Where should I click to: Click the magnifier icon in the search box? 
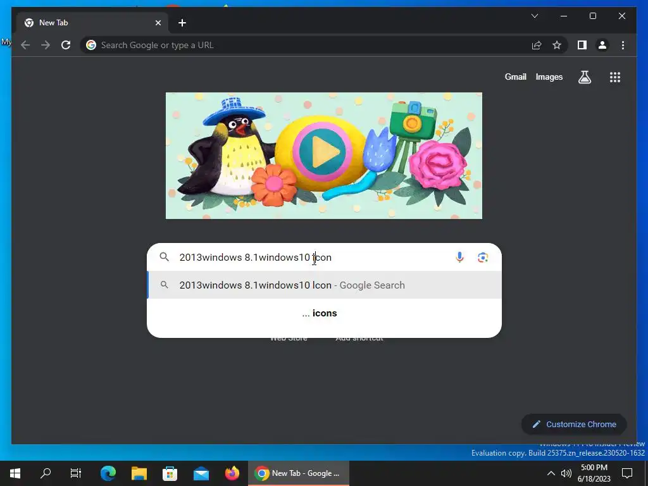164,257
